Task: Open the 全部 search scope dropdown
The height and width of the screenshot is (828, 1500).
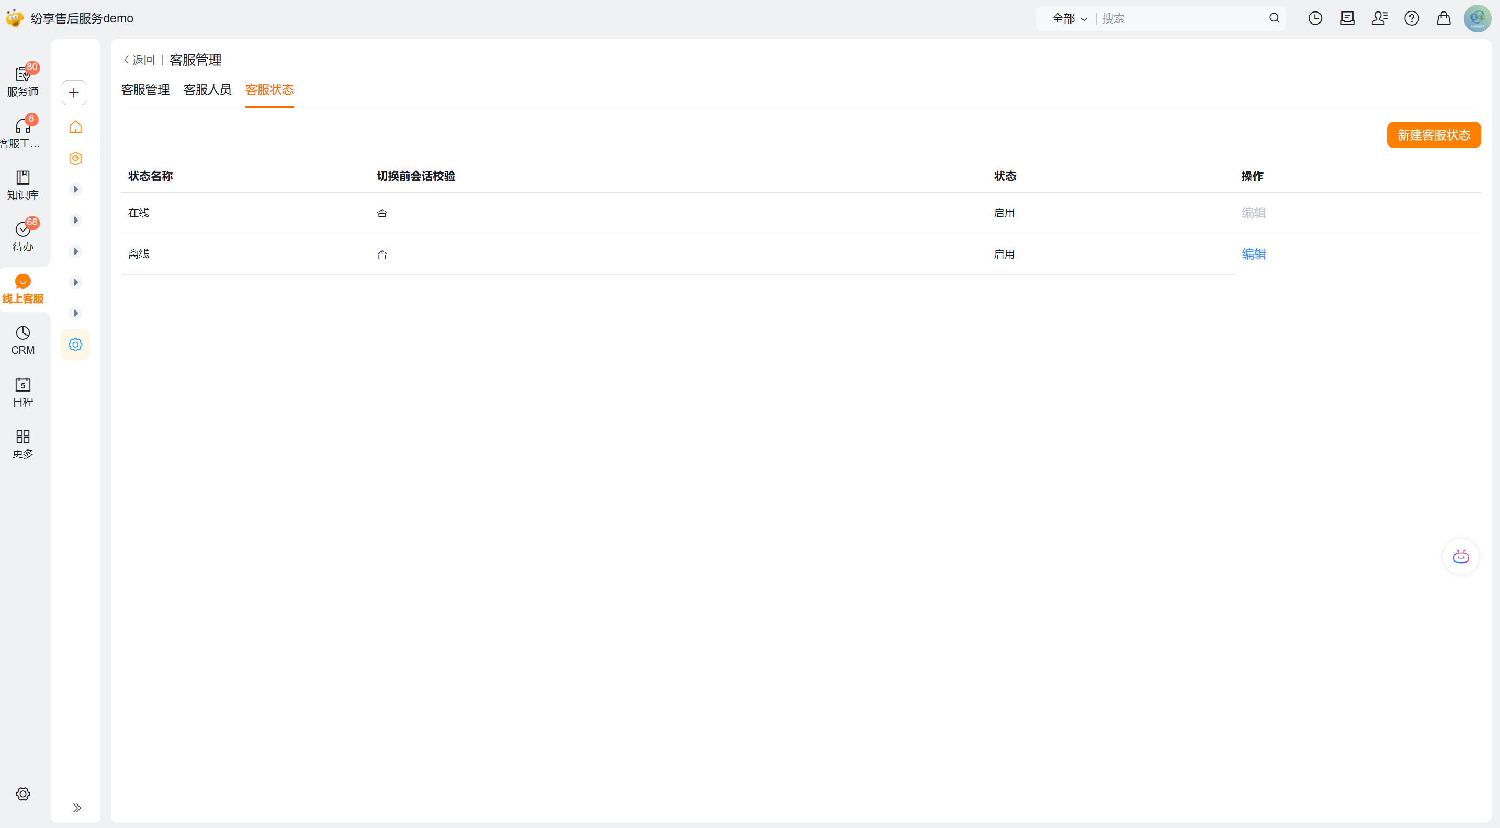Action: 1069,18
